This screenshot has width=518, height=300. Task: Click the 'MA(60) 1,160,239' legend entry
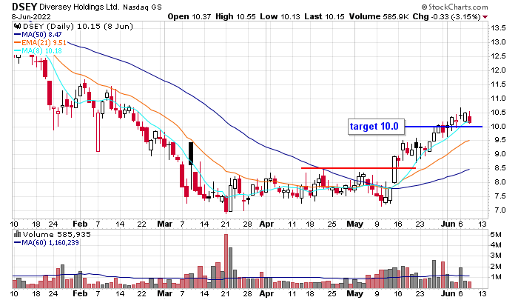pos(50,242)
